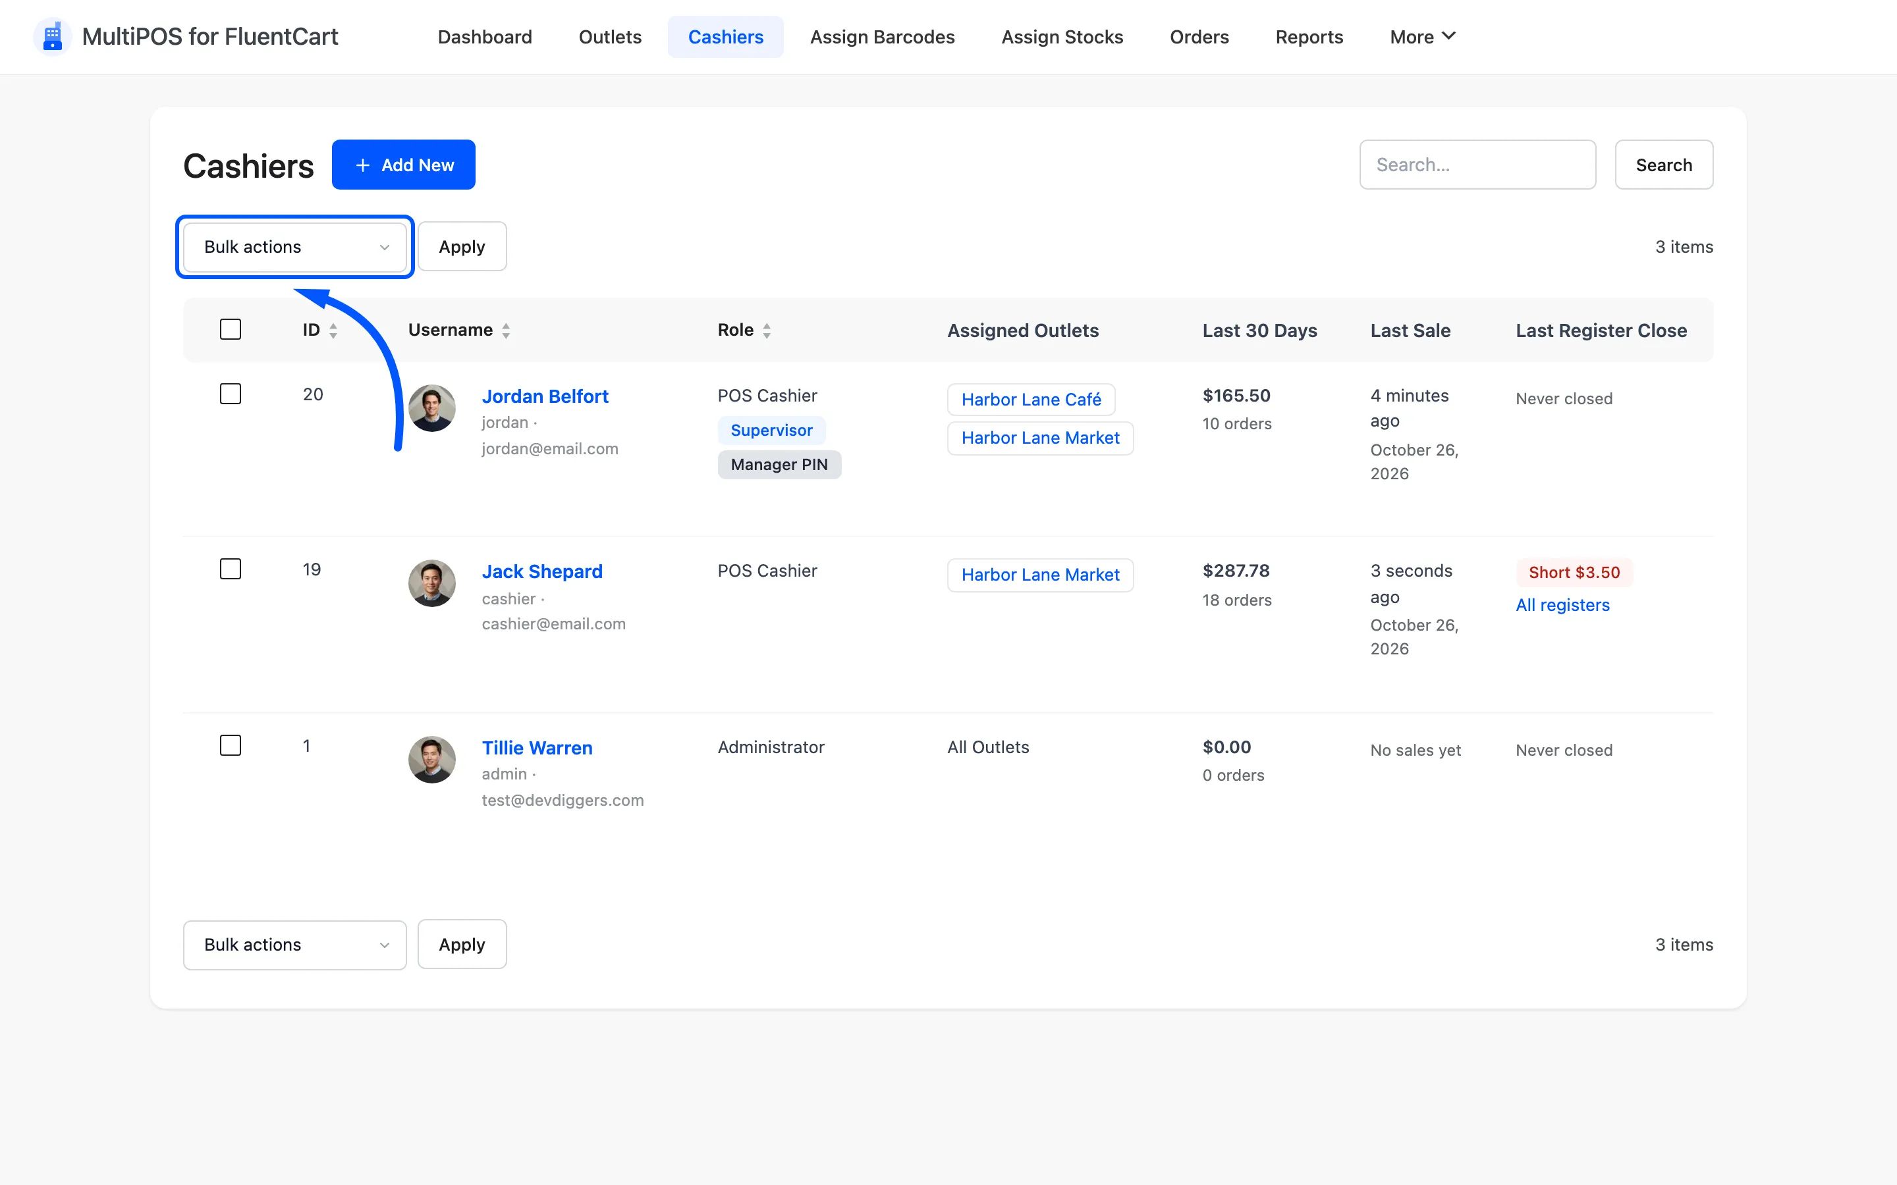
Task: Open the bottom Bulk actions dropdown
Action: tap(294, 945)
